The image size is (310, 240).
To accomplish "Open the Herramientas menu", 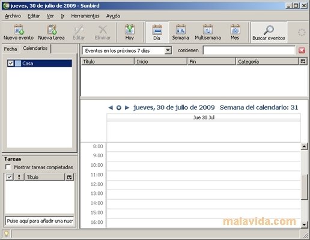I will tap(85, 16).
